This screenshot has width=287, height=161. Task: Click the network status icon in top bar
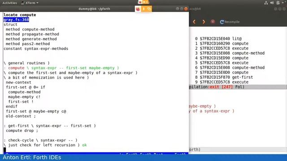(266, 3)
